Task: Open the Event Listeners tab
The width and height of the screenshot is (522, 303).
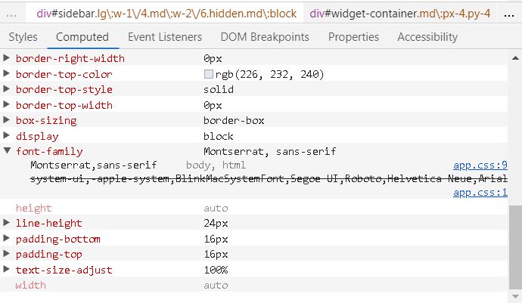Action: 165,37
